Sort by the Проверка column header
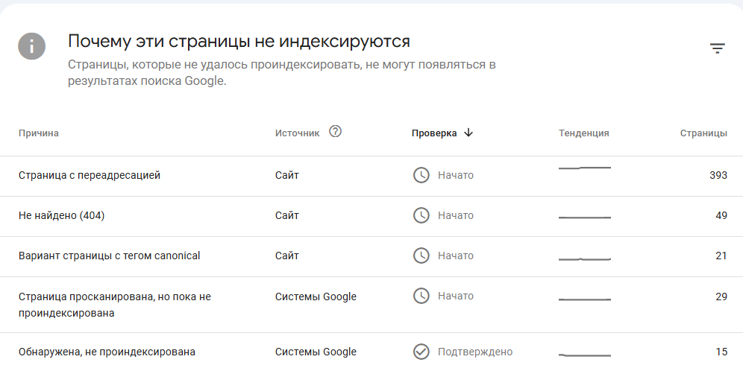743x371 pixels. click(x=433, y=133)
